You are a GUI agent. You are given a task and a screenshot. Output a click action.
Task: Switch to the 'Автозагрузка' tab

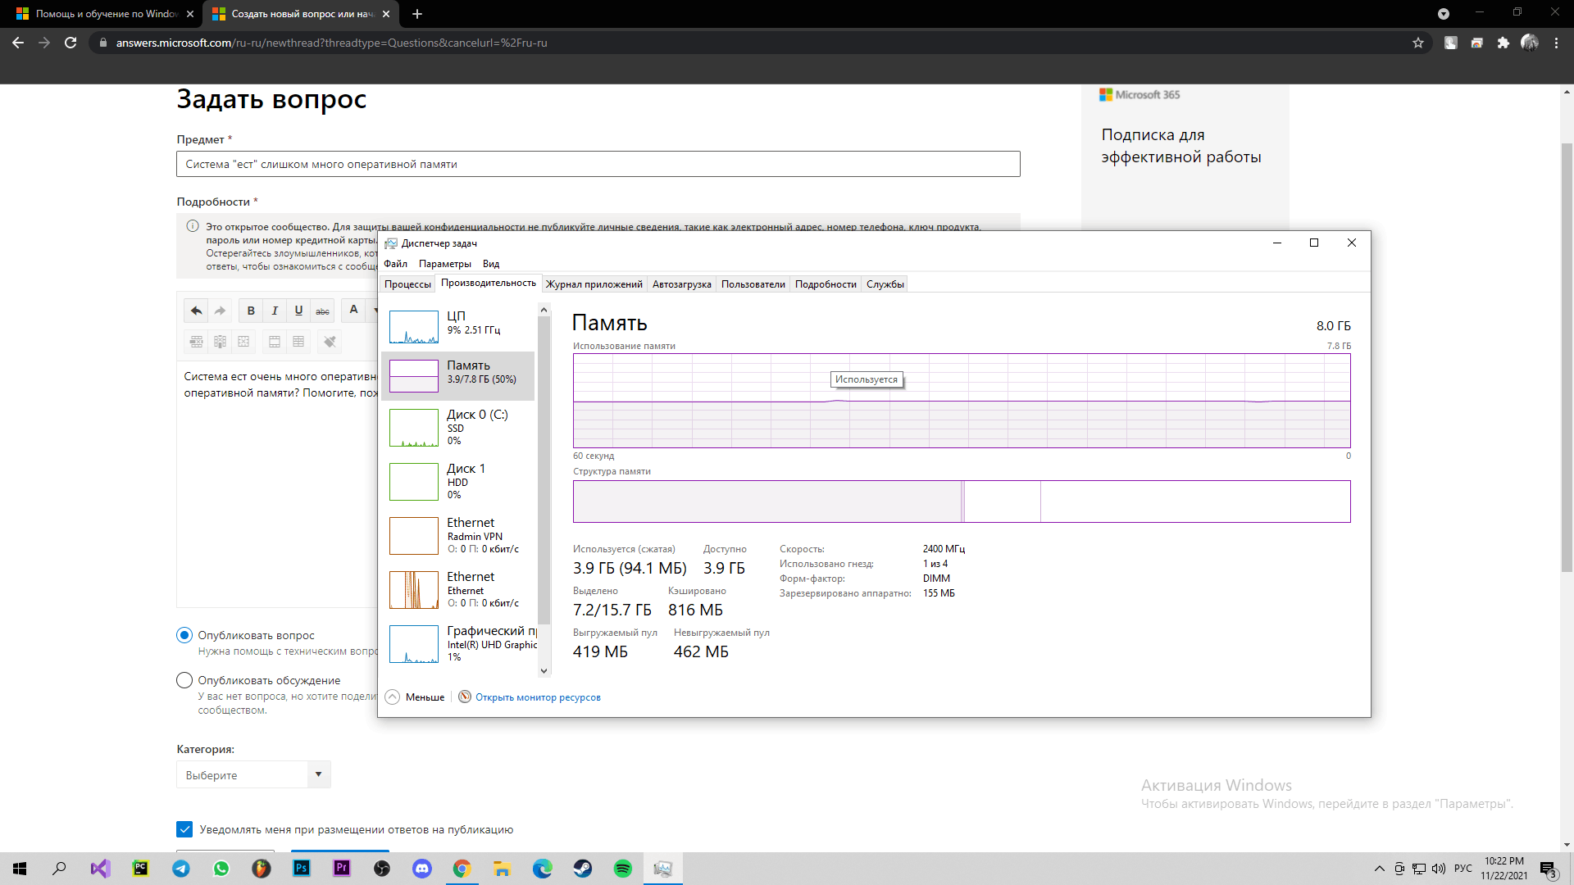coord(682,284)
